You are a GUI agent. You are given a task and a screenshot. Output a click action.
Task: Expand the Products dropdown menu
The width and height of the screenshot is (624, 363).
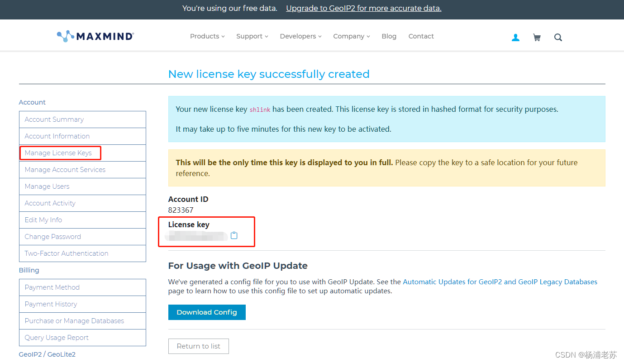[x=207, y=36]
